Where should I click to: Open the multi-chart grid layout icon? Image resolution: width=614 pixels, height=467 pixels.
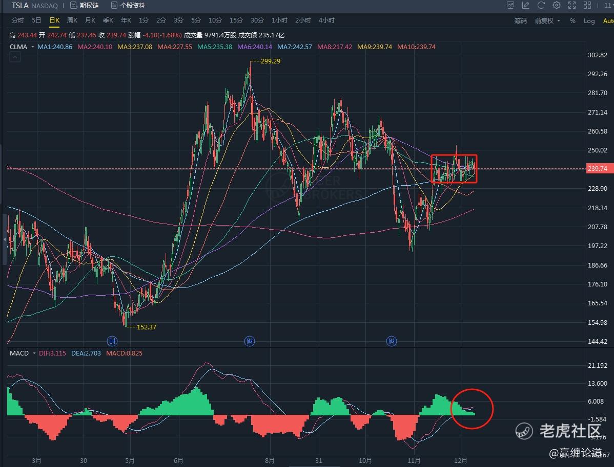[x=587, y=5]
